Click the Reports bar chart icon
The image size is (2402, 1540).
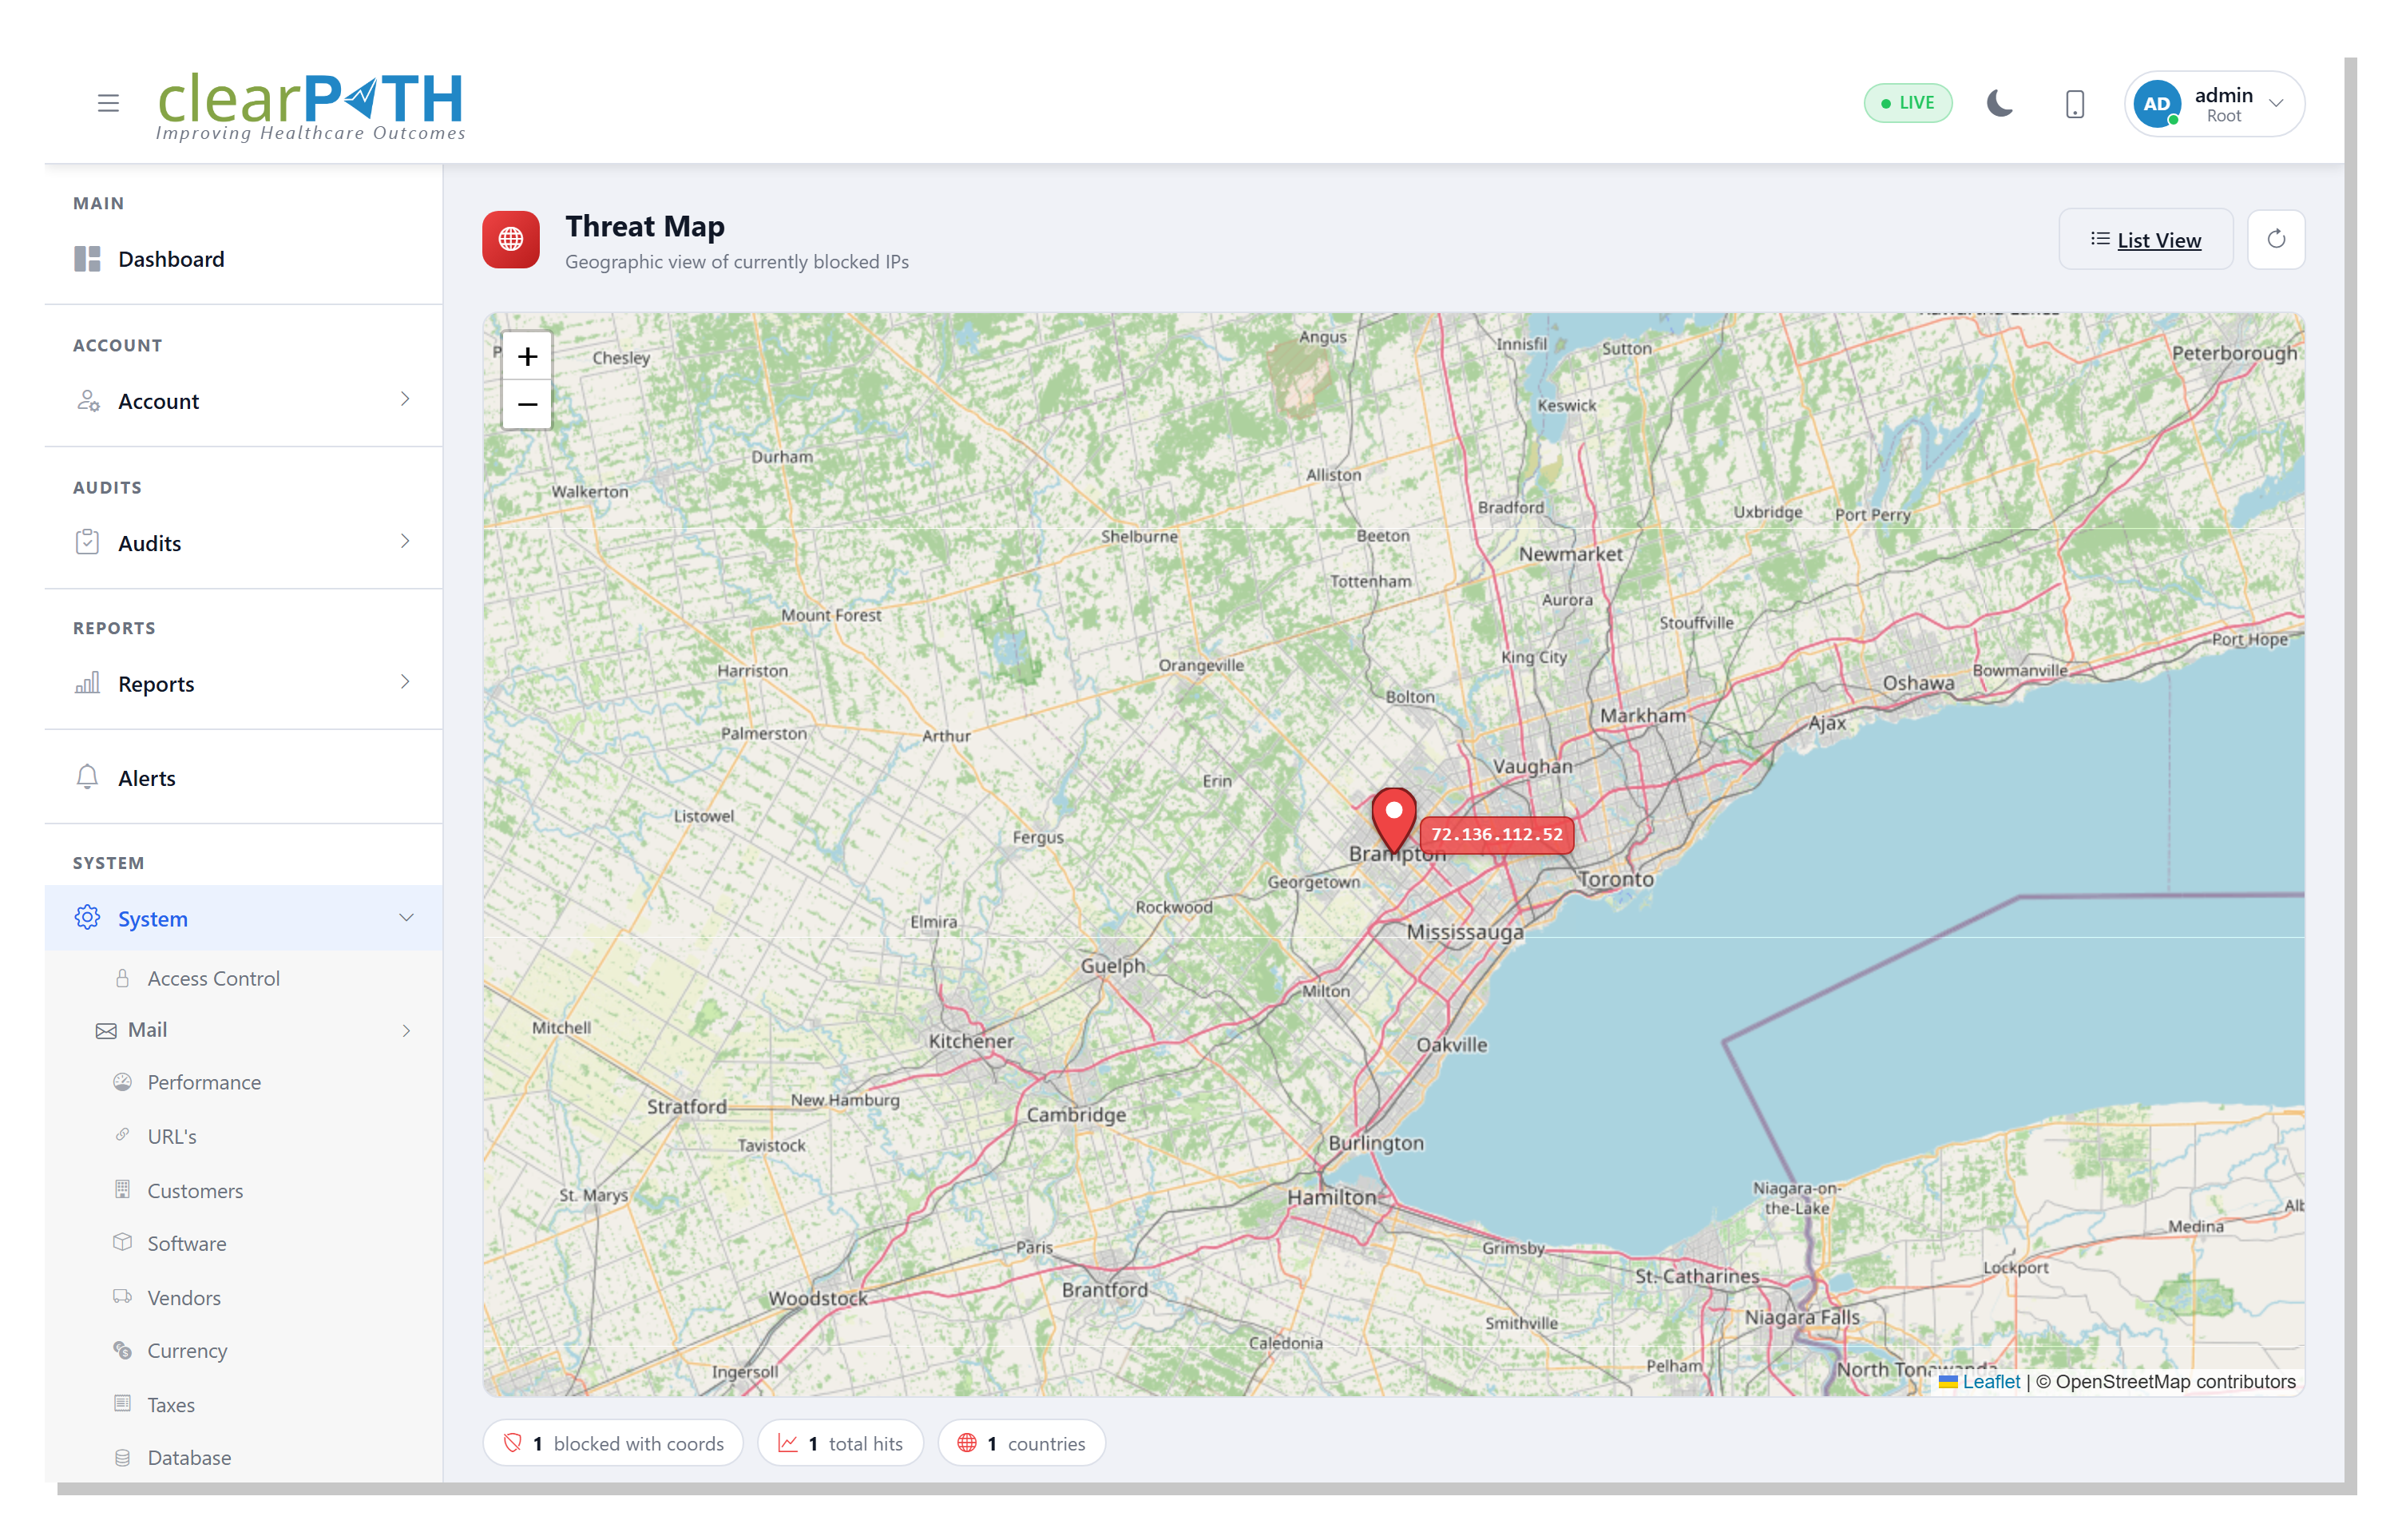click(87, 683)
